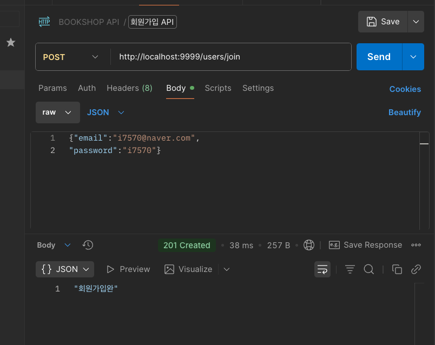Open the Headers (8) tab
The image size is (435, 345).
(129, 88)
